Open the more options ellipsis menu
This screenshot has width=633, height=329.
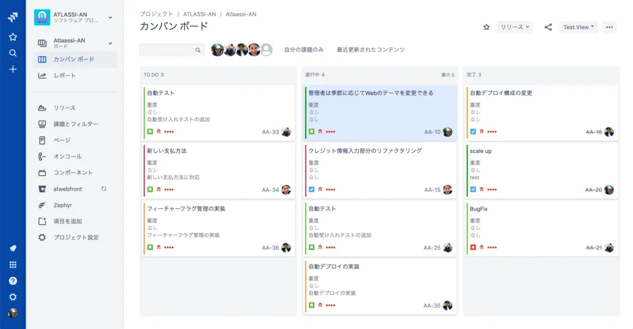609,27
